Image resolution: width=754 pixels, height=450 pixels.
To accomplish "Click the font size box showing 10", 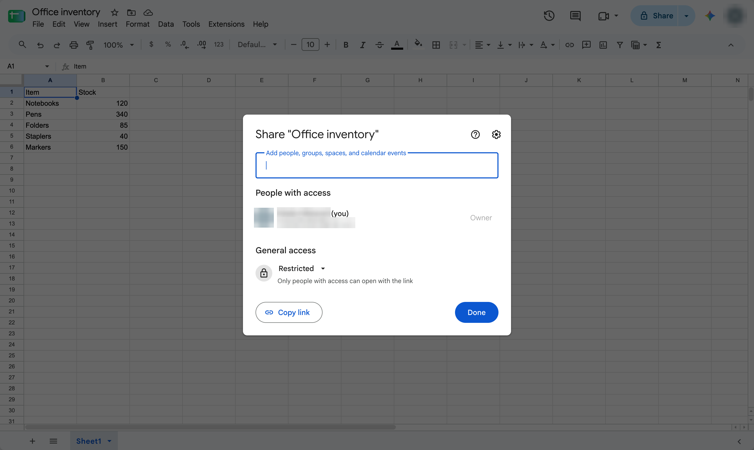I will [x=310, y=45].
